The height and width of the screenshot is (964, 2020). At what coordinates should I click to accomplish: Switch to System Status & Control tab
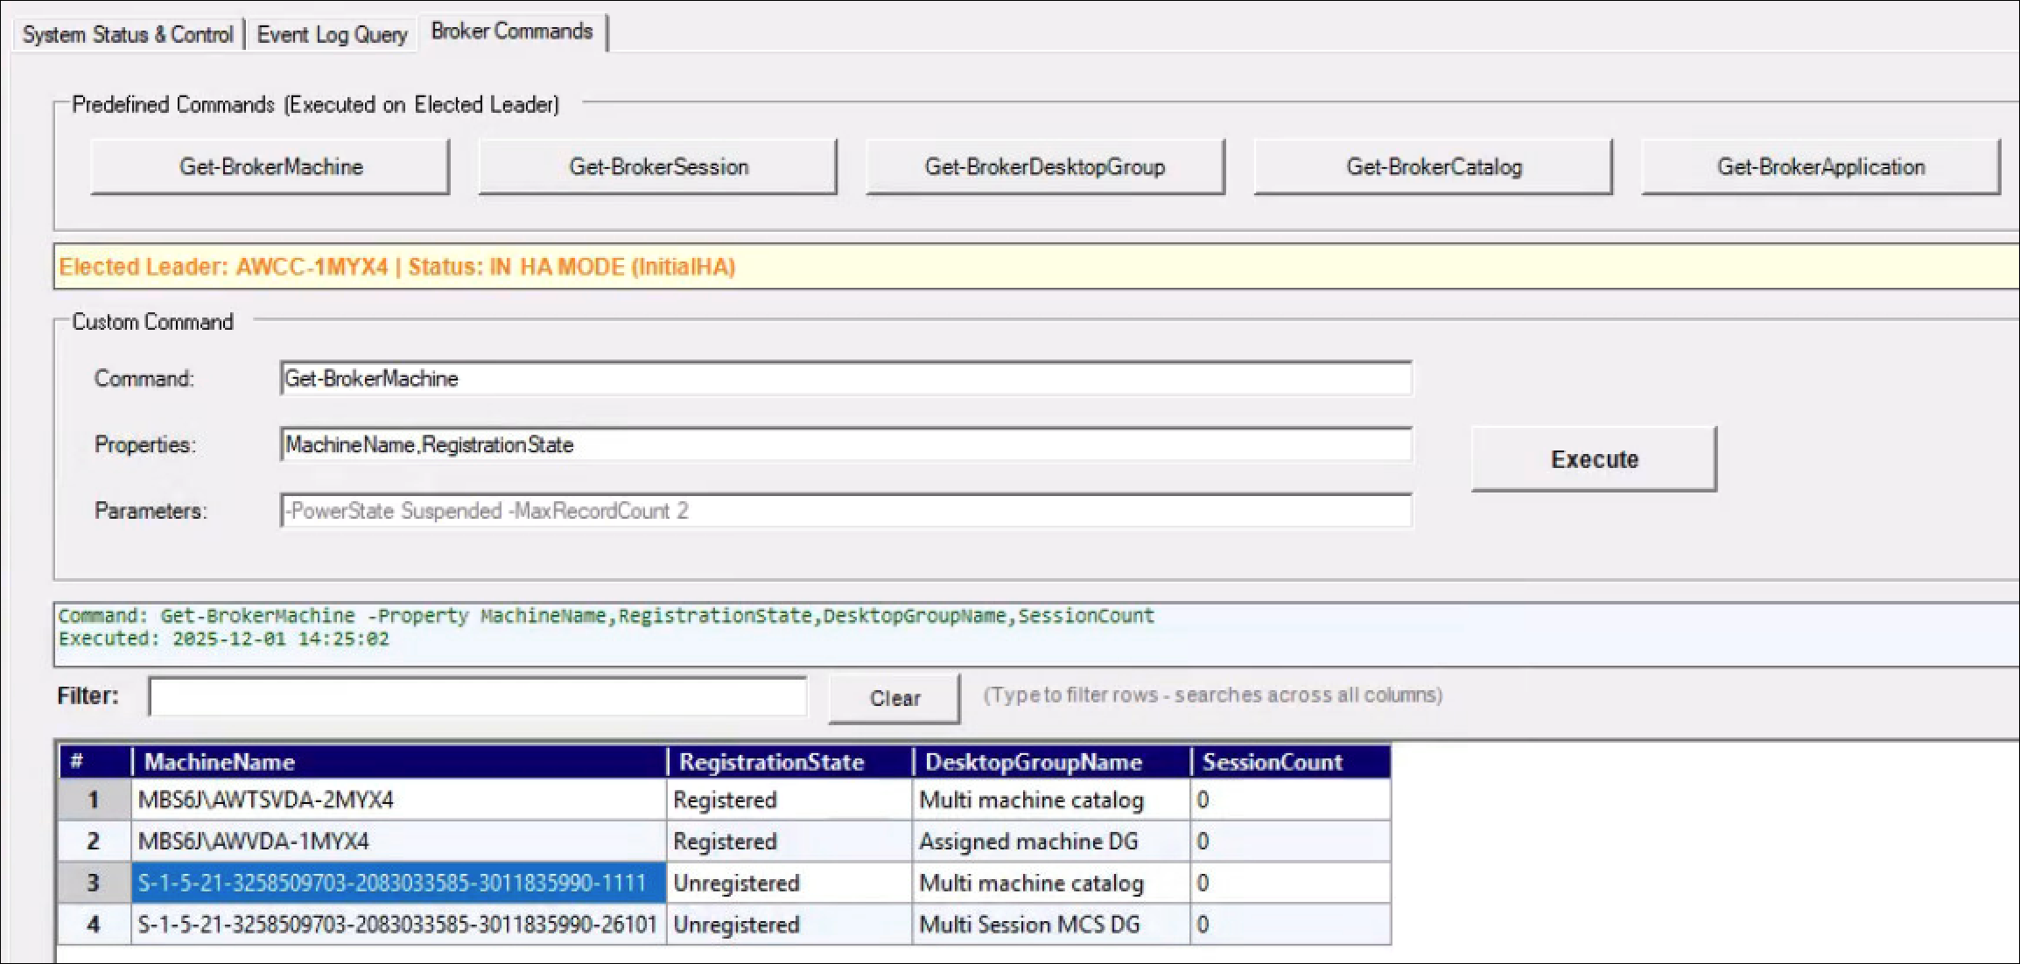pyautogui.click(x=128, y=35)
